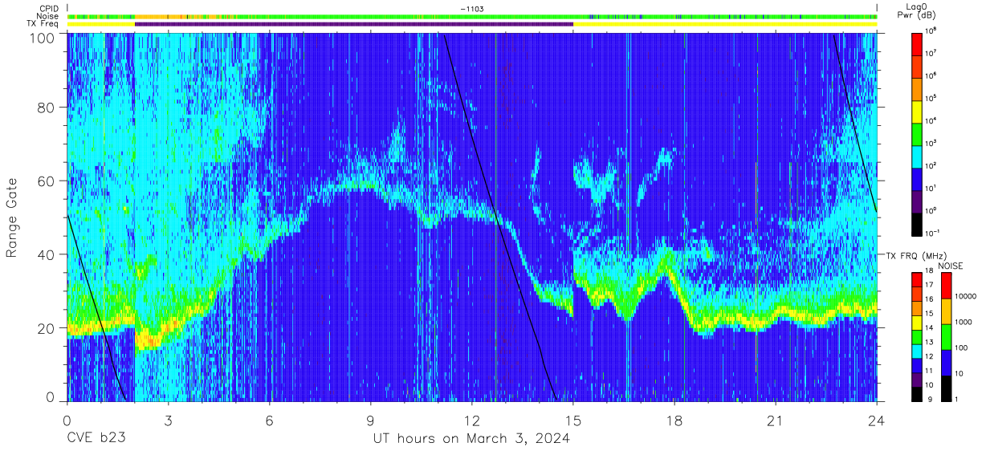
Task: Click the 'CPID' label
Action: coord(48,9)
